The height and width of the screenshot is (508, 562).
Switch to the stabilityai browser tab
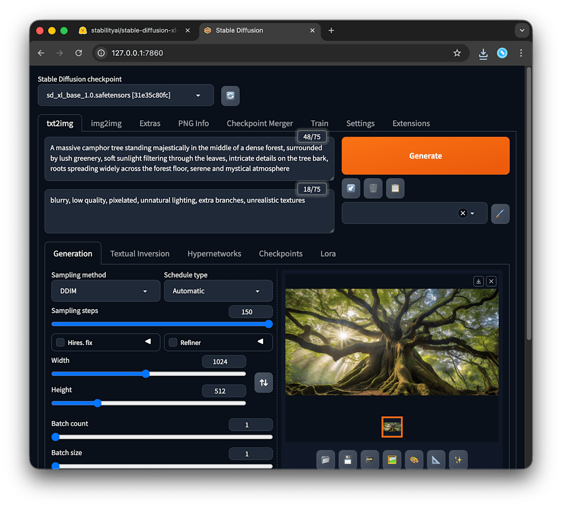tap(133, 30)
